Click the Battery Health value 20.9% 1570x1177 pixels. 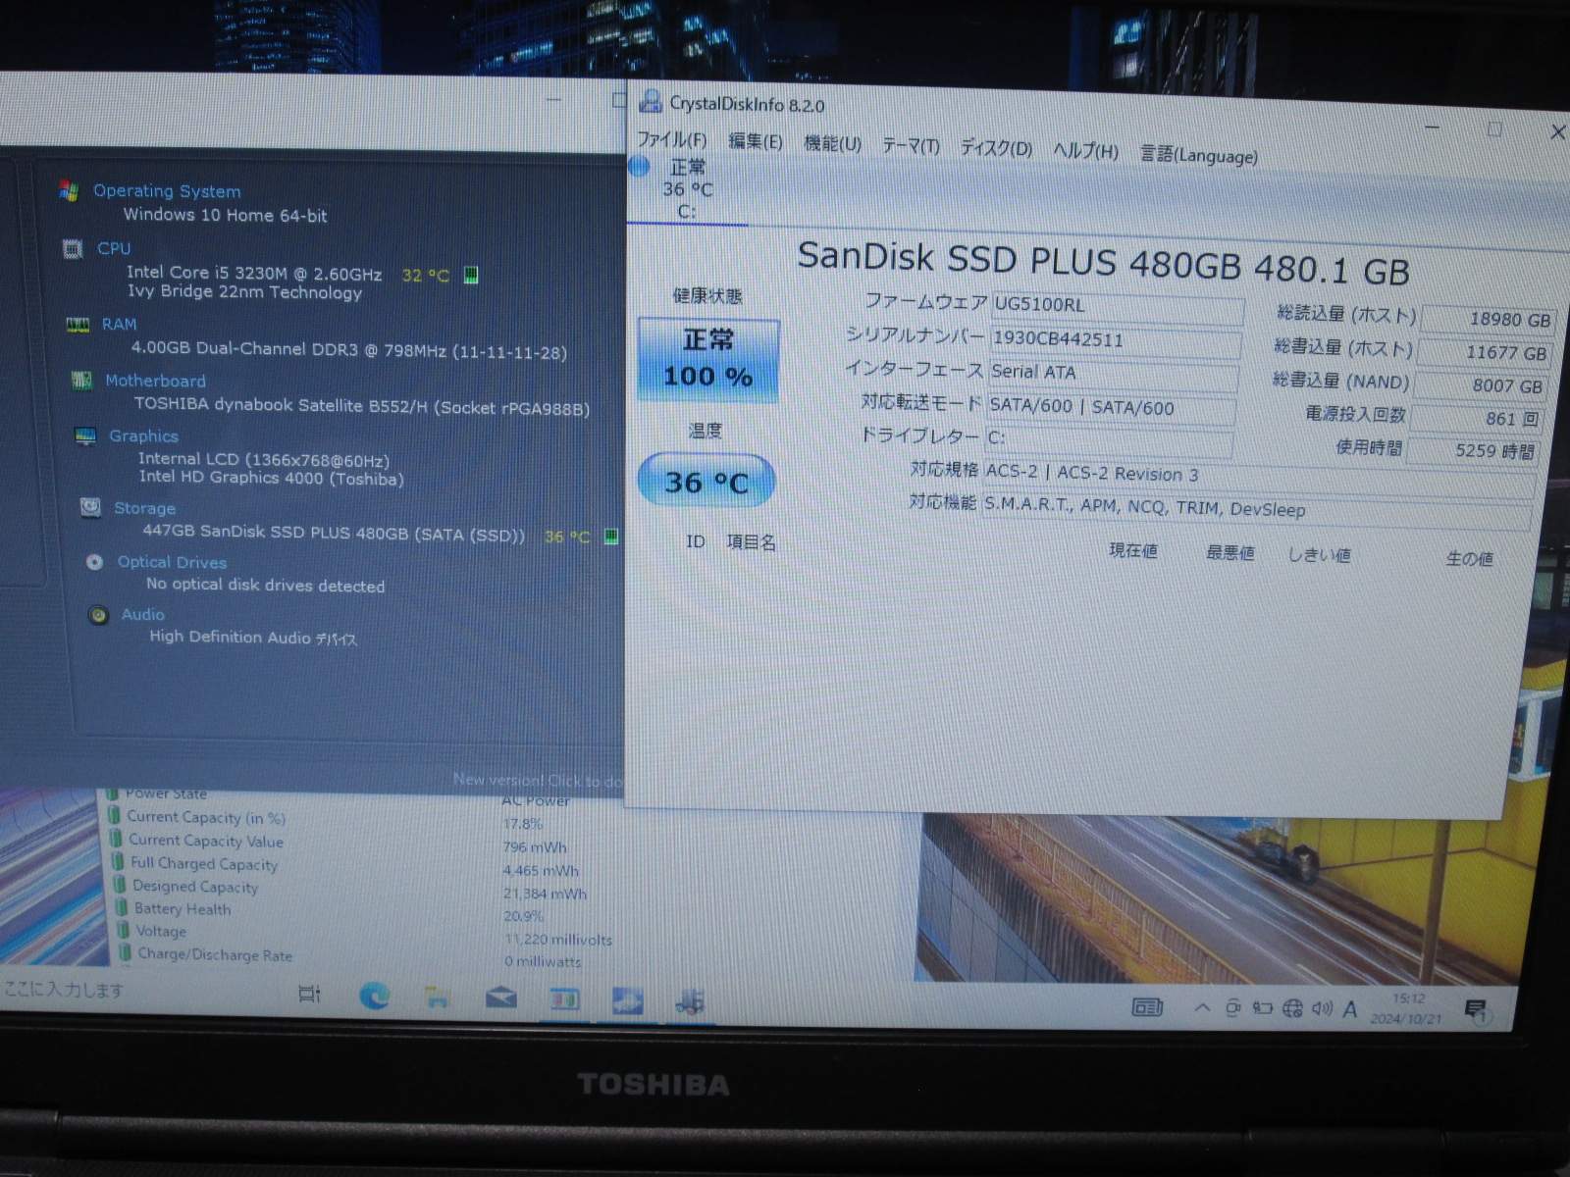[523, 916]
